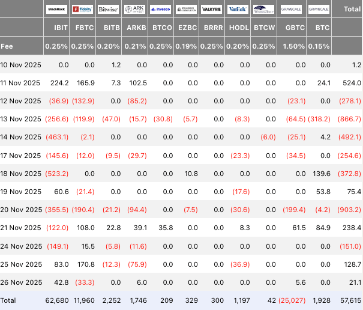Viewport: 363px width, 310px height.
Task: Click the BlackRock logo
Action: [56, 9]
